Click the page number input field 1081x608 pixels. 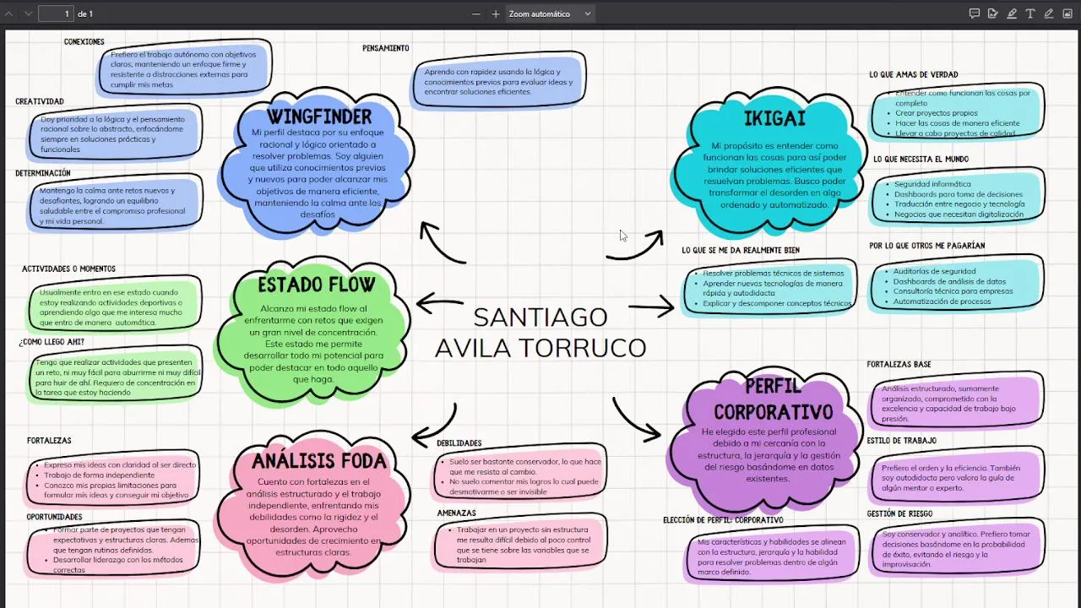[56, 14]
